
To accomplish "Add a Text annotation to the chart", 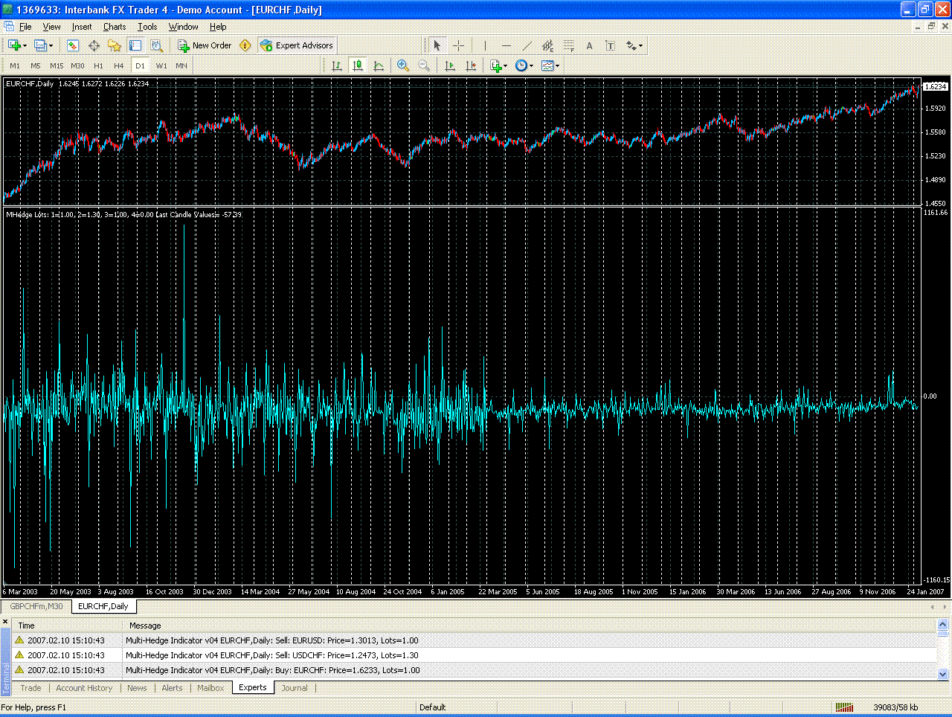I will coord(588,45).
